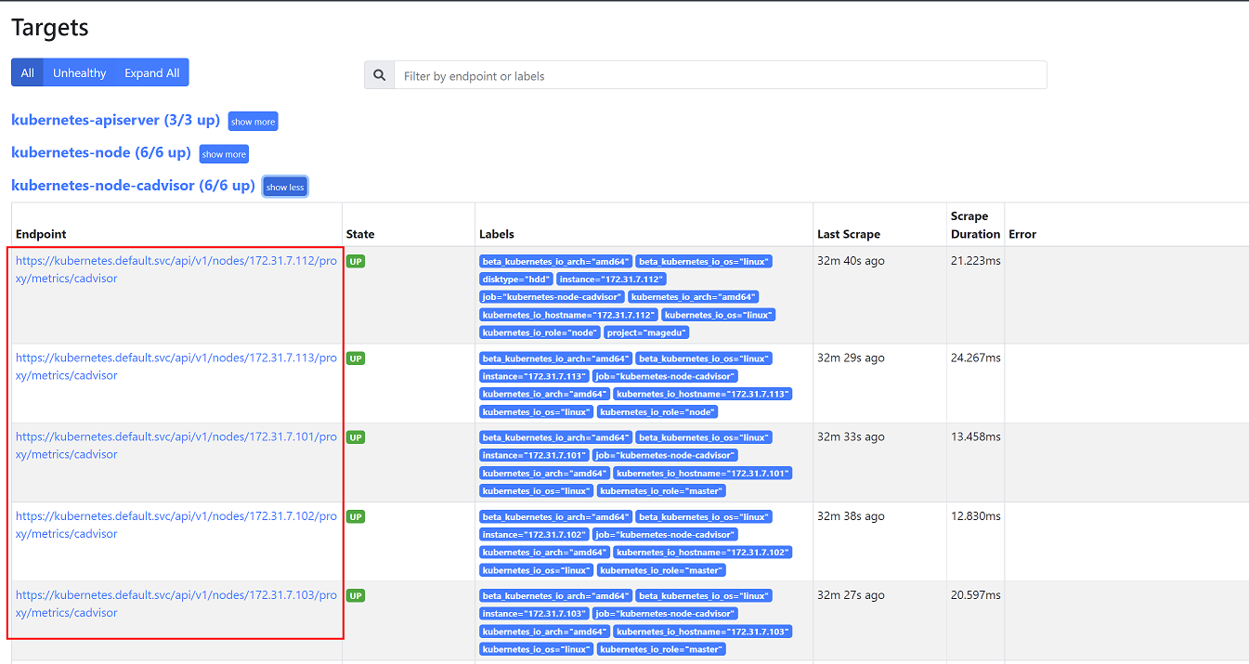Open the kubernetes-node job heading link
Image resolution: width=1249 pixels, height=664 pixels.
coord(100,152)
